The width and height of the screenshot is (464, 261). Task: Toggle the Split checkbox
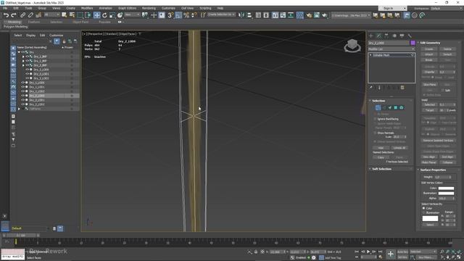[x=443, y=90]
